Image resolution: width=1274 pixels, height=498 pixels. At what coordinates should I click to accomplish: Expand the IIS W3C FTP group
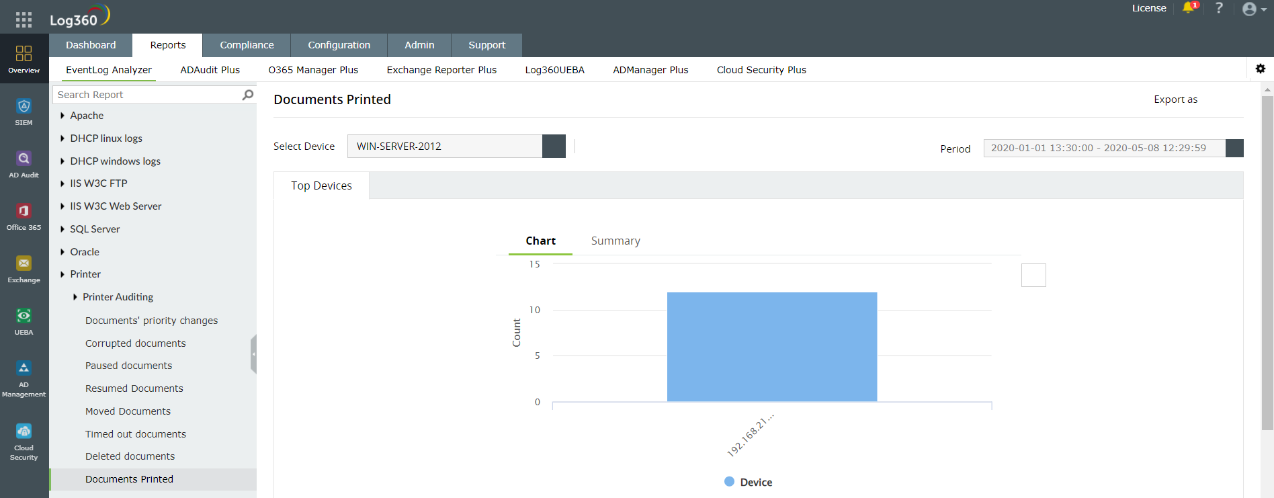tap(62, 183)
